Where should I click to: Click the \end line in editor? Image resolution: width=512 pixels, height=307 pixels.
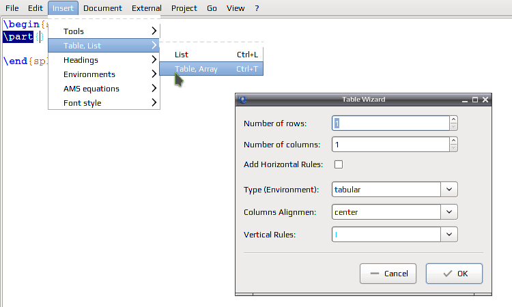point(25,61)
